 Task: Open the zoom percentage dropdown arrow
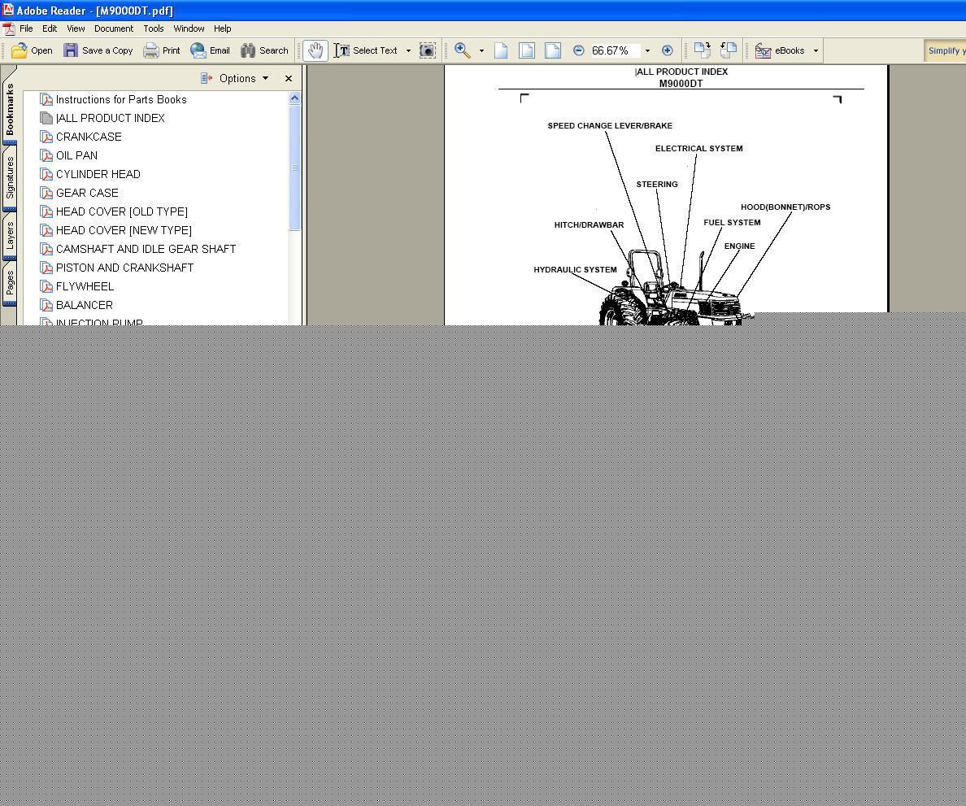click(647, 50)
